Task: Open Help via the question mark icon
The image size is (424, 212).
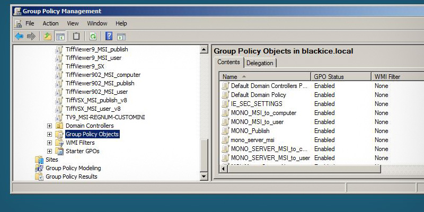Action: (x=109, y=36)
